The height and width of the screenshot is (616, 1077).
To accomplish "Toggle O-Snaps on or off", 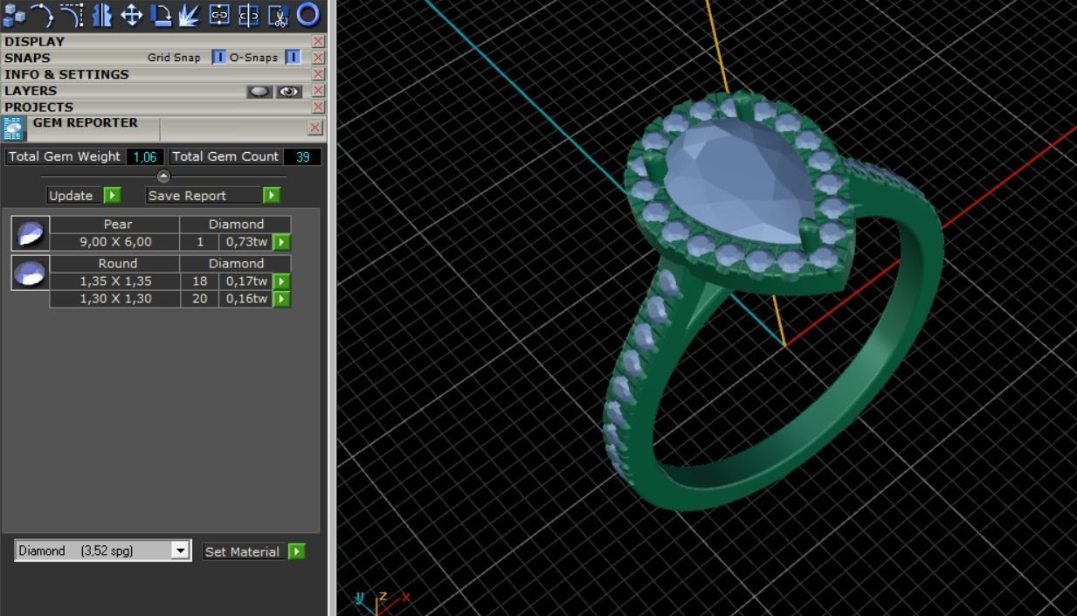I will point(293,58).
